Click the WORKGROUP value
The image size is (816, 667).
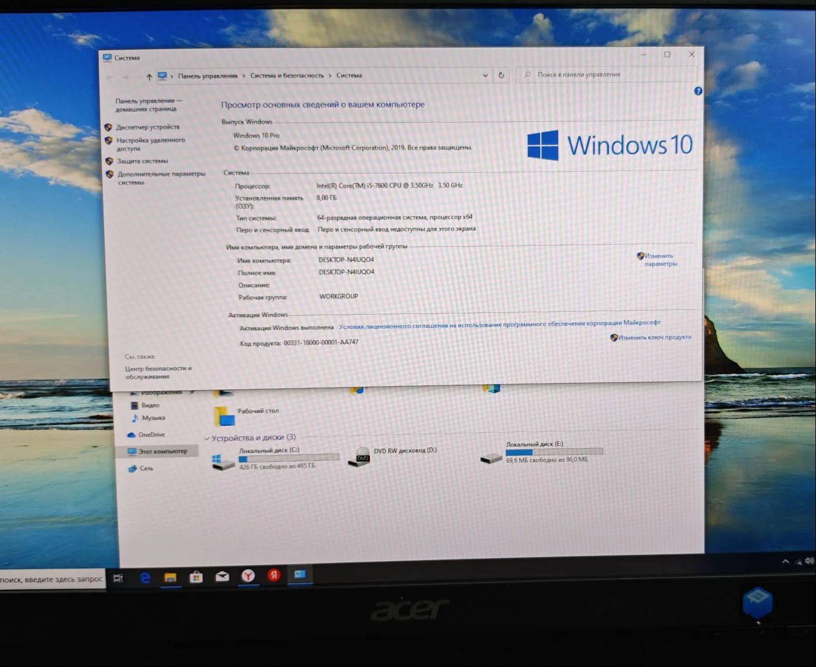(x=339, y=296)
